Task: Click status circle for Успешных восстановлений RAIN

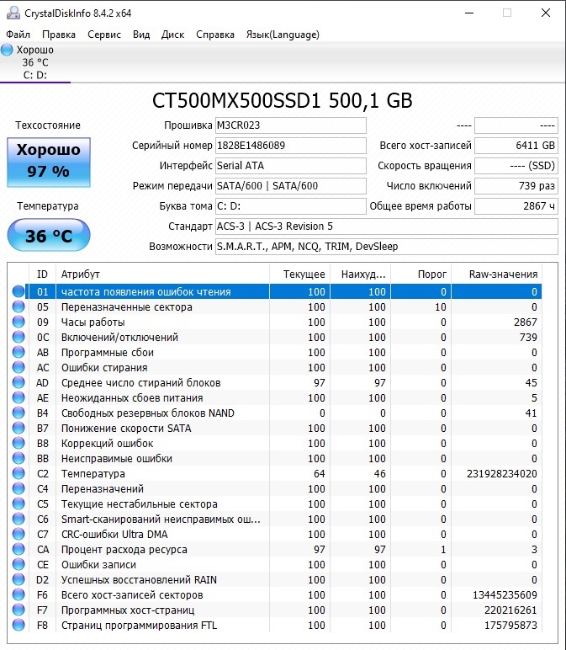Action: [19, 579]
